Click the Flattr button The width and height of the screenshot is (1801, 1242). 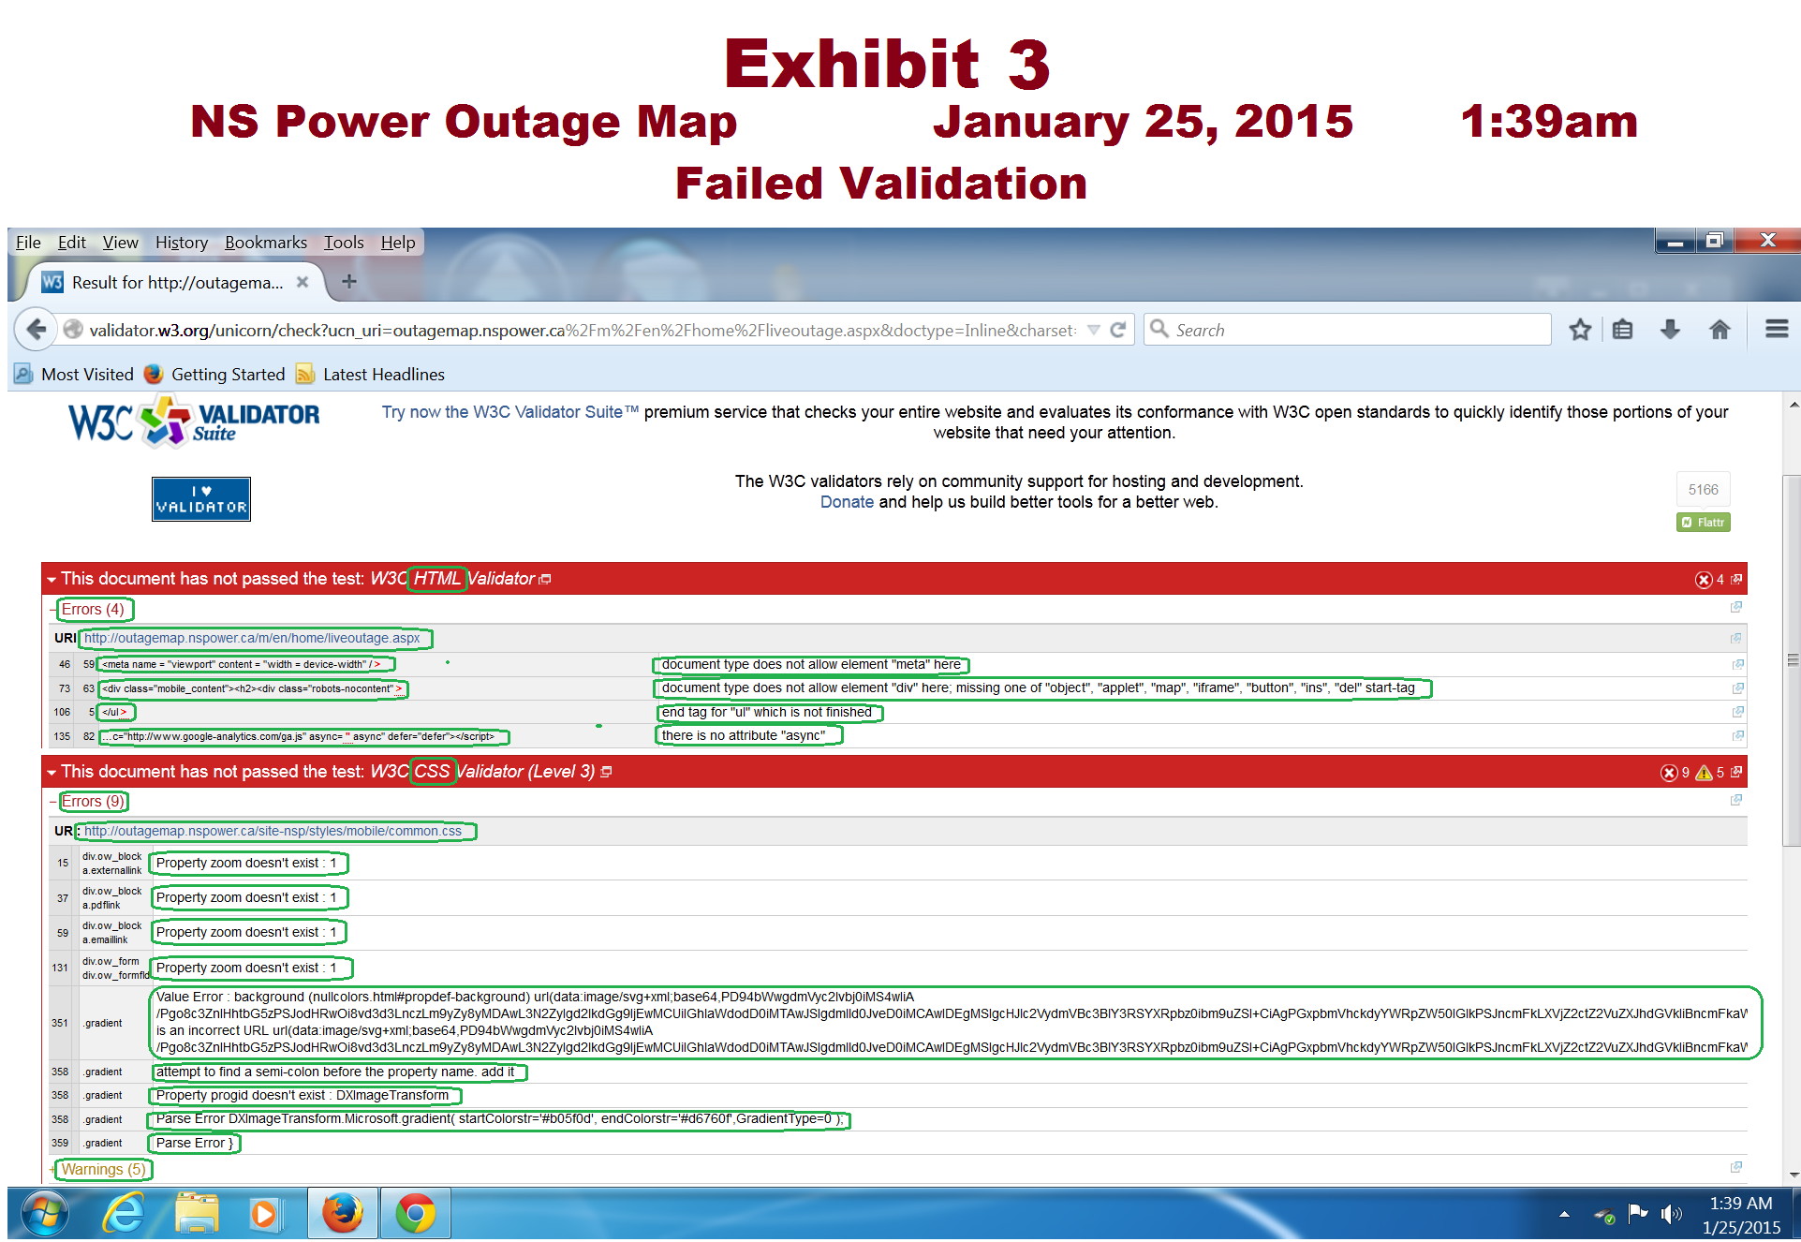pos(1703,523)
